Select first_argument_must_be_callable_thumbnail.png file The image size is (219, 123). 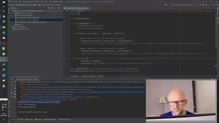tap(31, 22)
